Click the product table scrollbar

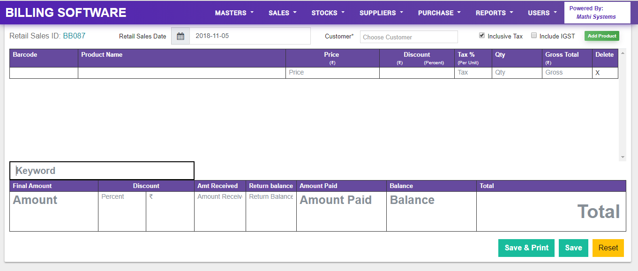623,103
